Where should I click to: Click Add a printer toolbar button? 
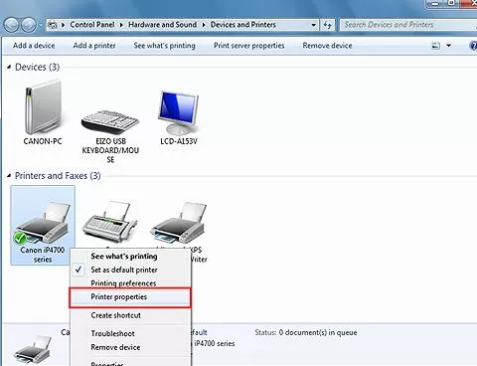[94, 46]
